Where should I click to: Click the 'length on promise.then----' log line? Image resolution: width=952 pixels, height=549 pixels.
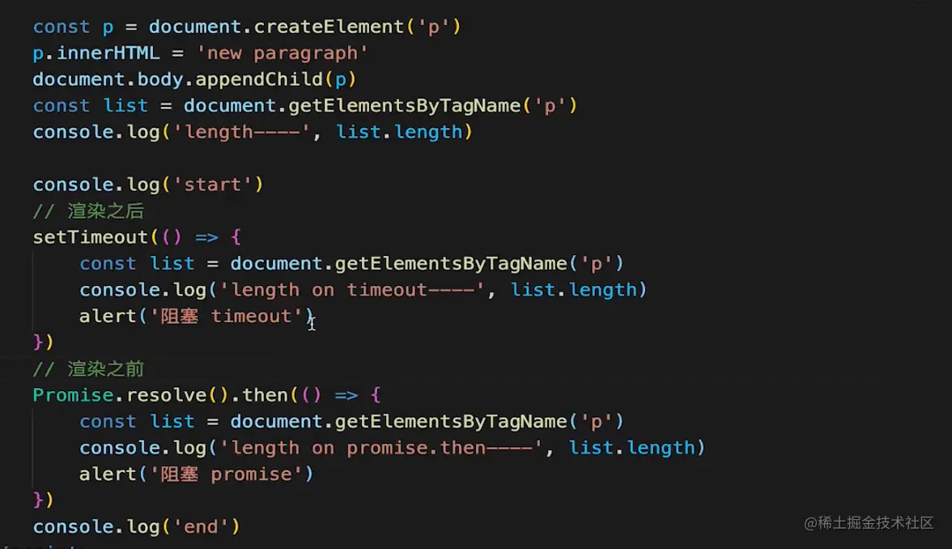tap(392, 448)
